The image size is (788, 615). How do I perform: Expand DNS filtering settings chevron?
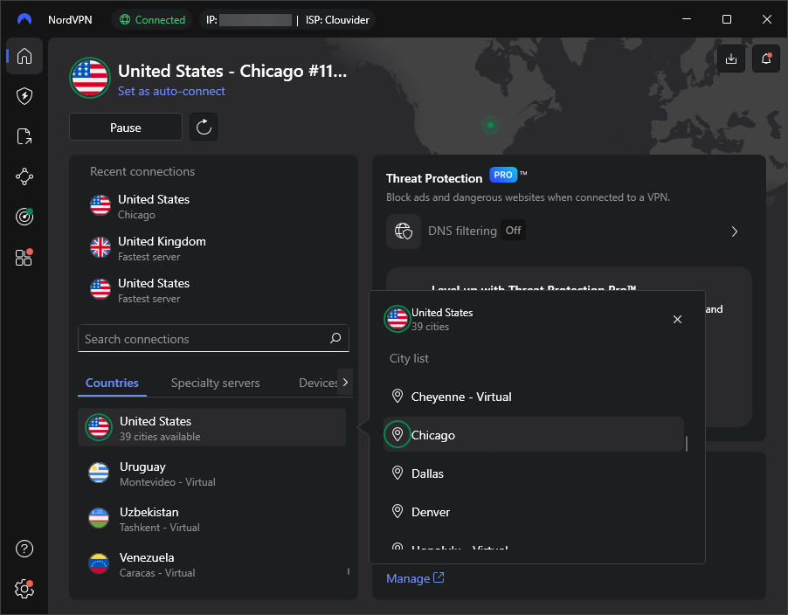coord(735,231)
